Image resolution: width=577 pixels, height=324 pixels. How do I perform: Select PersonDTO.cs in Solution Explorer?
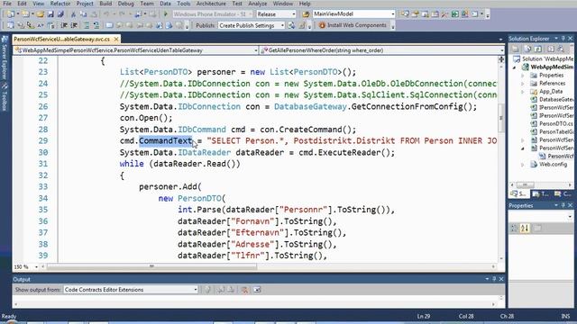(x=555, y=124)
